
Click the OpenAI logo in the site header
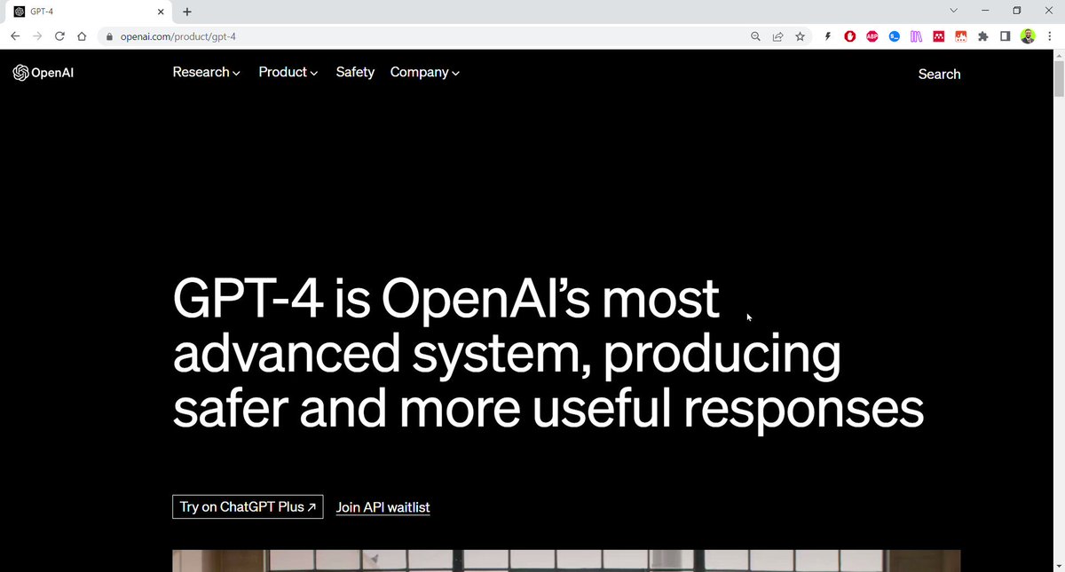point(43,74)
